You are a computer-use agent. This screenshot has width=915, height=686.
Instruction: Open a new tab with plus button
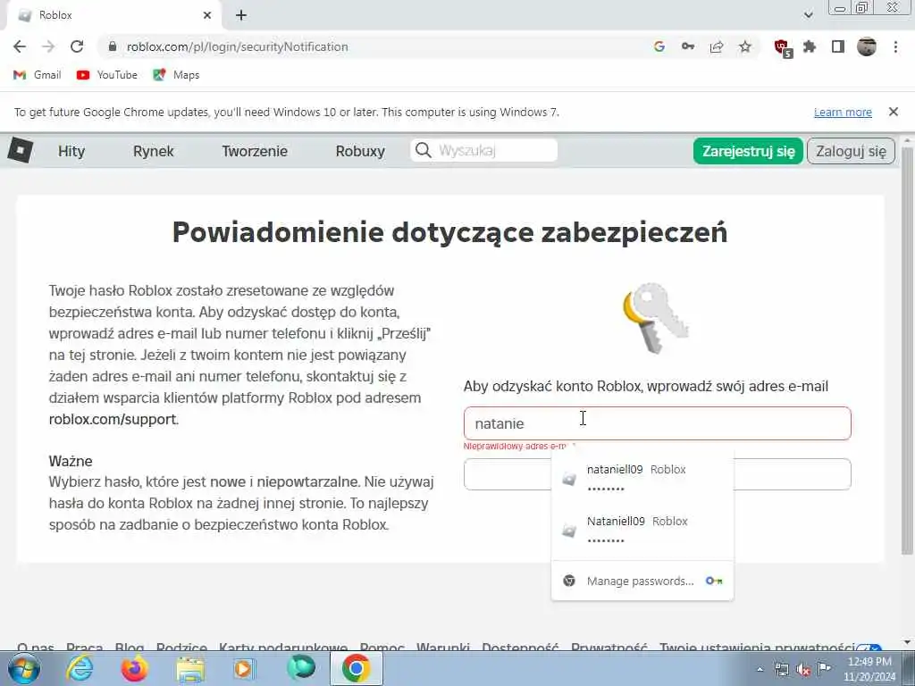(x=241, y=15)
